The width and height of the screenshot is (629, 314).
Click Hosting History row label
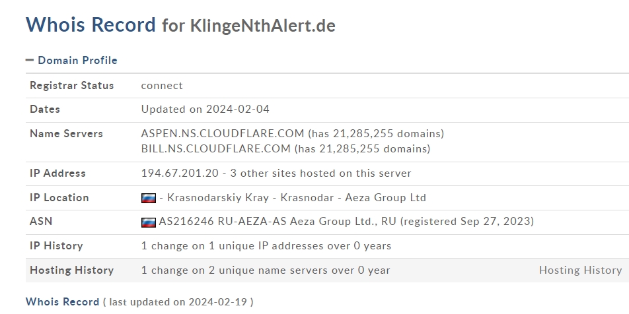72,270
